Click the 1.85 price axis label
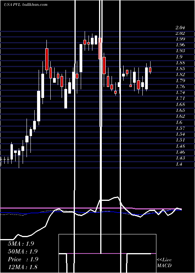Screen dimensions: 195x273 (x=180, y=69)
